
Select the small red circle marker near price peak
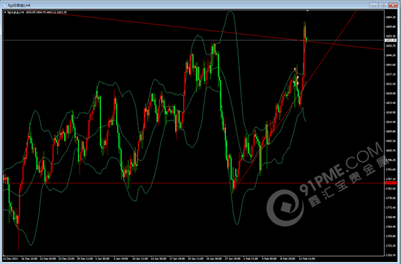pyautogui.click(x=295, y=69)
